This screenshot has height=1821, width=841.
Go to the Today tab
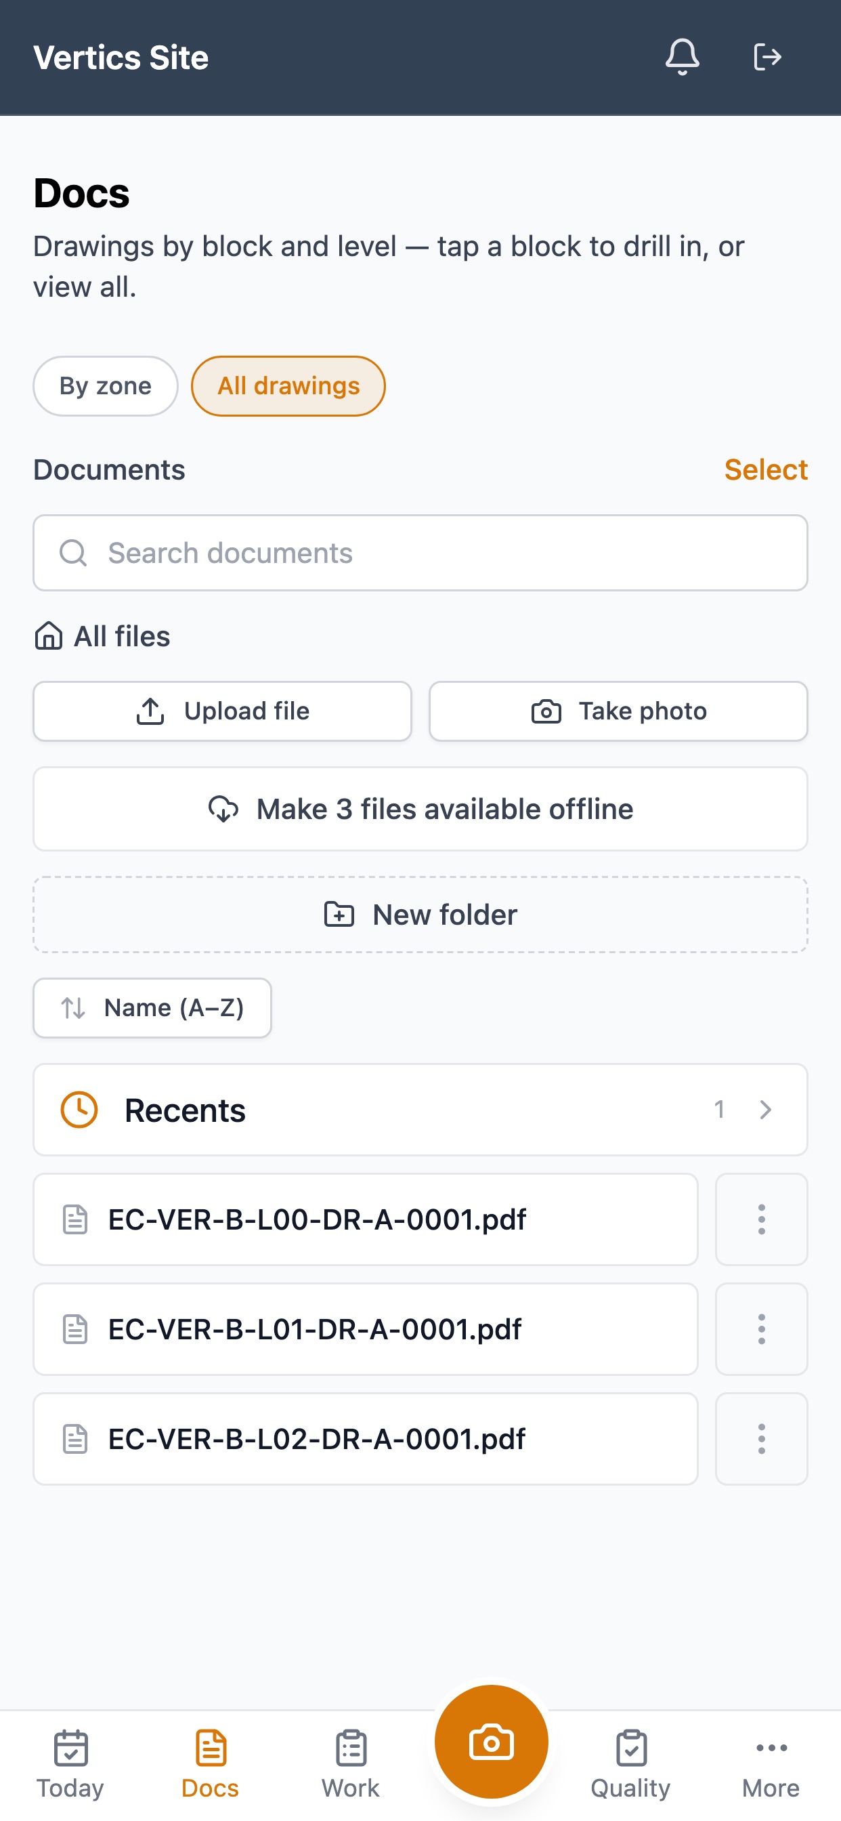point(70,1765)
